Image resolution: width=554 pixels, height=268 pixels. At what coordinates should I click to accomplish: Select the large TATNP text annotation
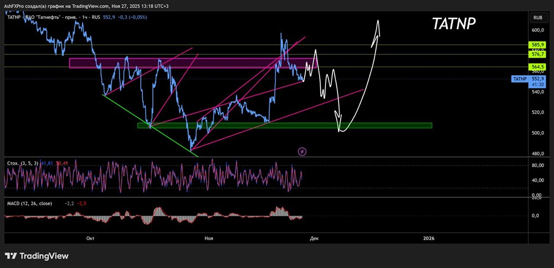pyautogui.click(x=454, y=24)
